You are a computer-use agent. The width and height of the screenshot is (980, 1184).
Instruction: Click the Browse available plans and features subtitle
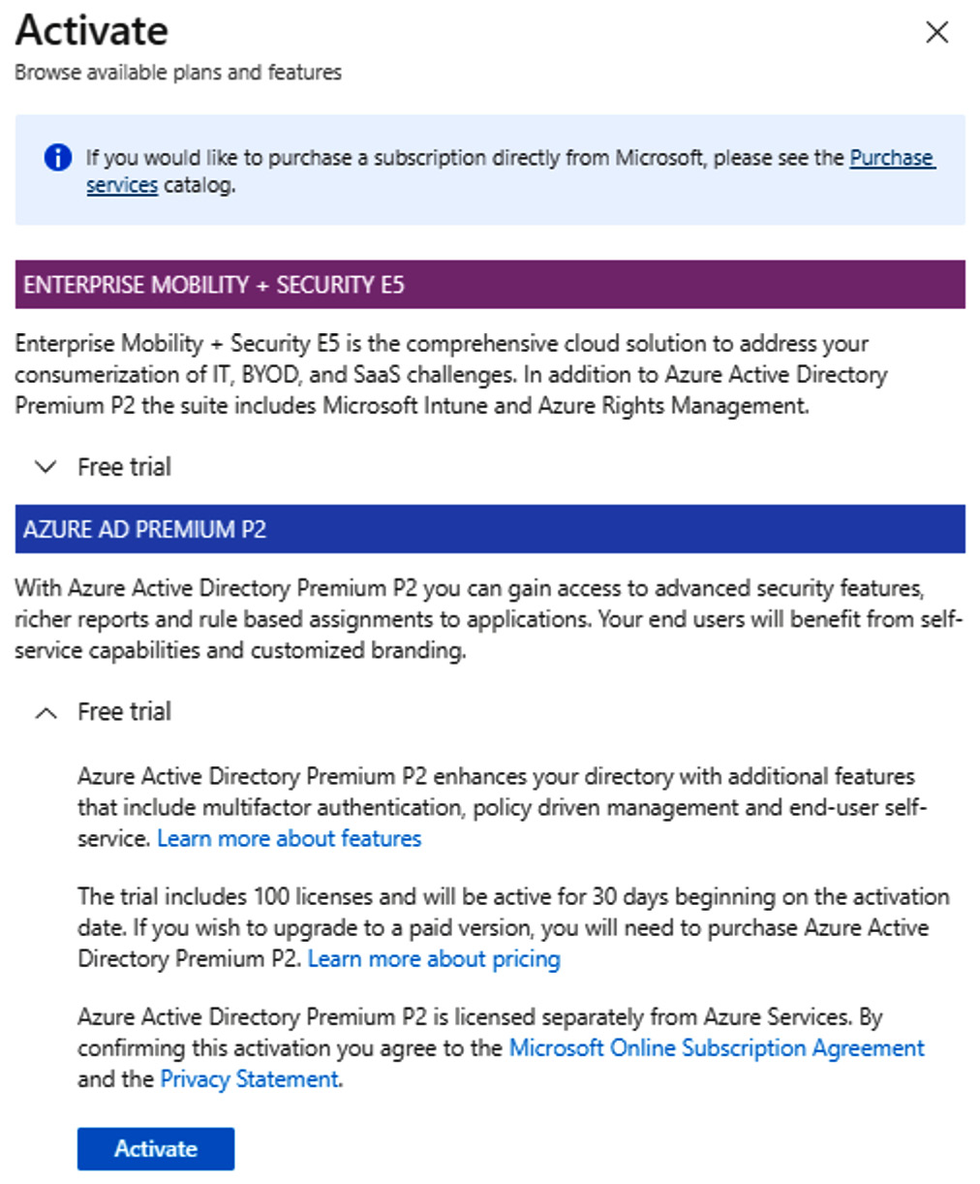tap(178, 73)
